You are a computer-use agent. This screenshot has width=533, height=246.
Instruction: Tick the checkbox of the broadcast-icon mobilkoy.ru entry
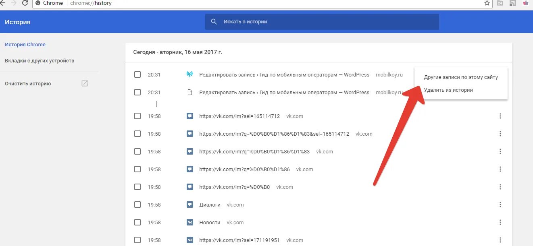[x=137, y=74]
